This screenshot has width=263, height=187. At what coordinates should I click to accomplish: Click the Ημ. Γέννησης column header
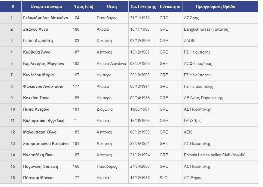click(x=143, y=7)
